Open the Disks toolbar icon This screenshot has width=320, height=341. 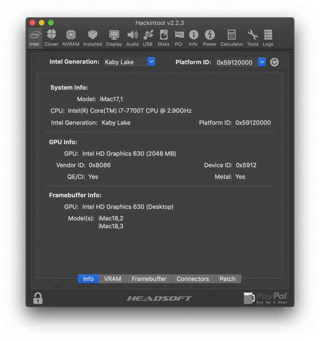[164, 37]
